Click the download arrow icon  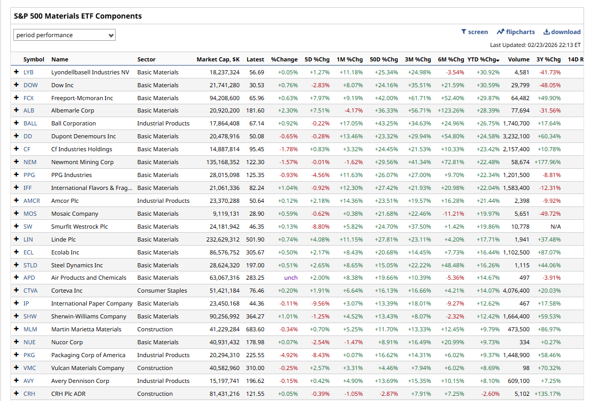(x=546, y=32)
